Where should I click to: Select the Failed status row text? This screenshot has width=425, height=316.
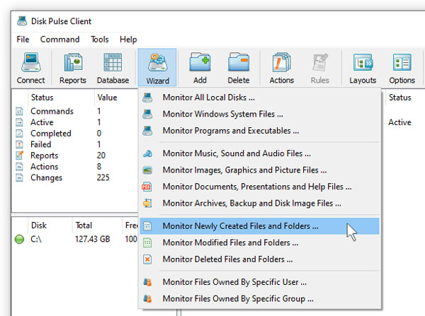pyautogui.click(x=40, y=144)
